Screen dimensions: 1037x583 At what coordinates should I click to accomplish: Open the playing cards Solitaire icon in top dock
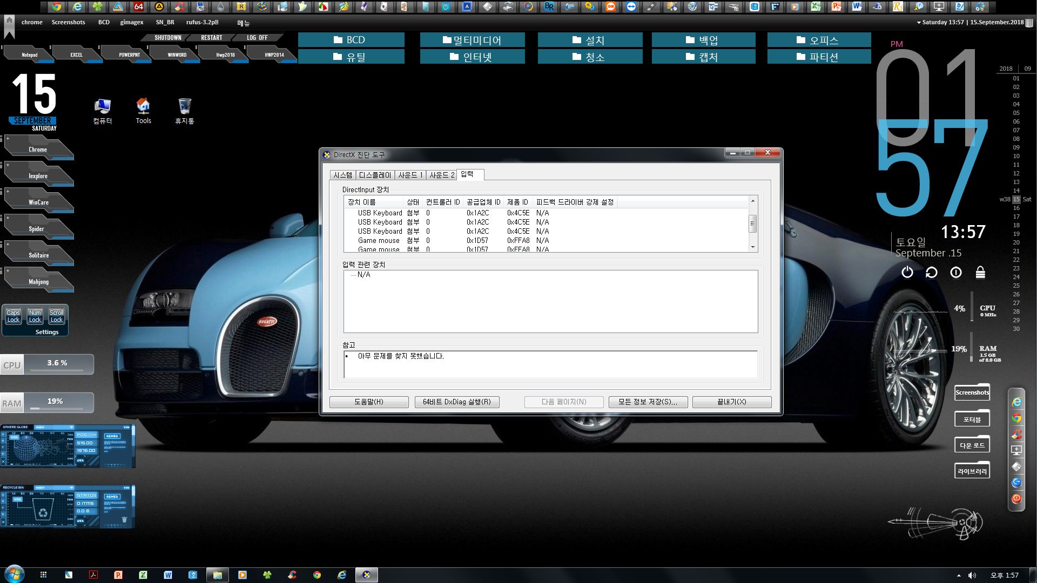[x=383, y=6]
